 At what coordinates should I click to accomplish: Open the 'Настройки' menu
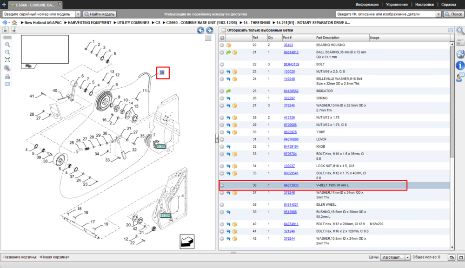click(x=425, y=5)
